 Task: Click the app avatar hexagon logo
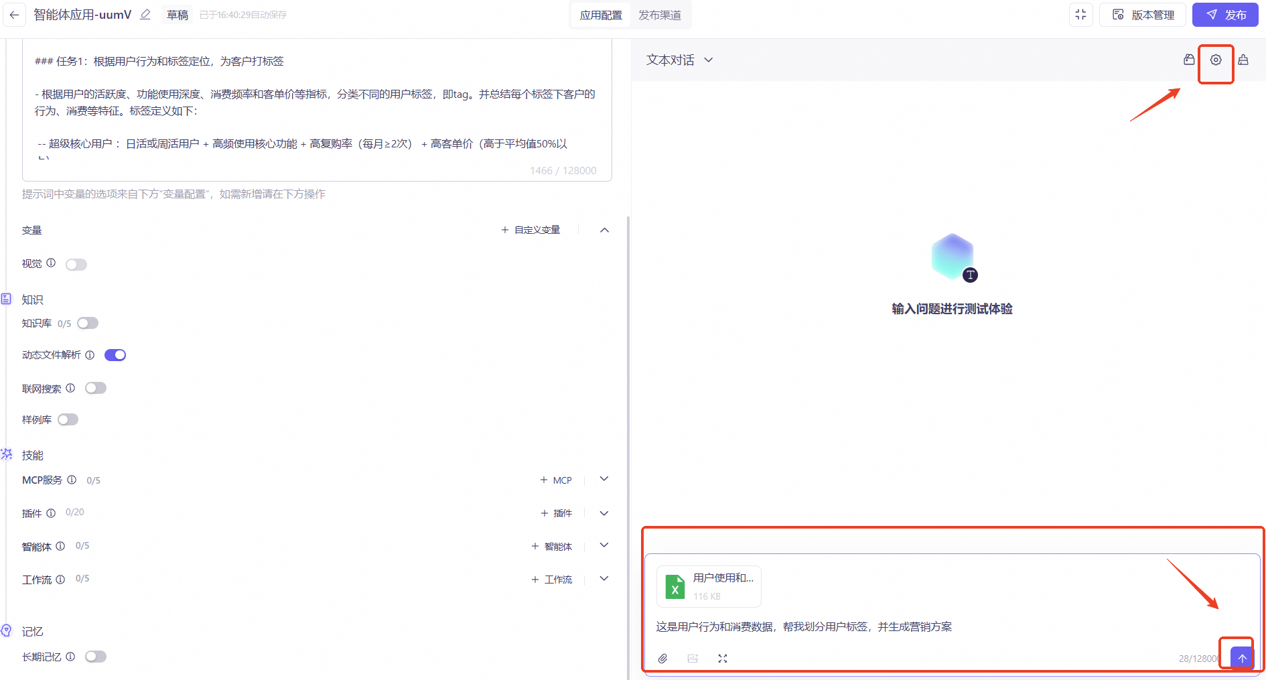point(953,257)
